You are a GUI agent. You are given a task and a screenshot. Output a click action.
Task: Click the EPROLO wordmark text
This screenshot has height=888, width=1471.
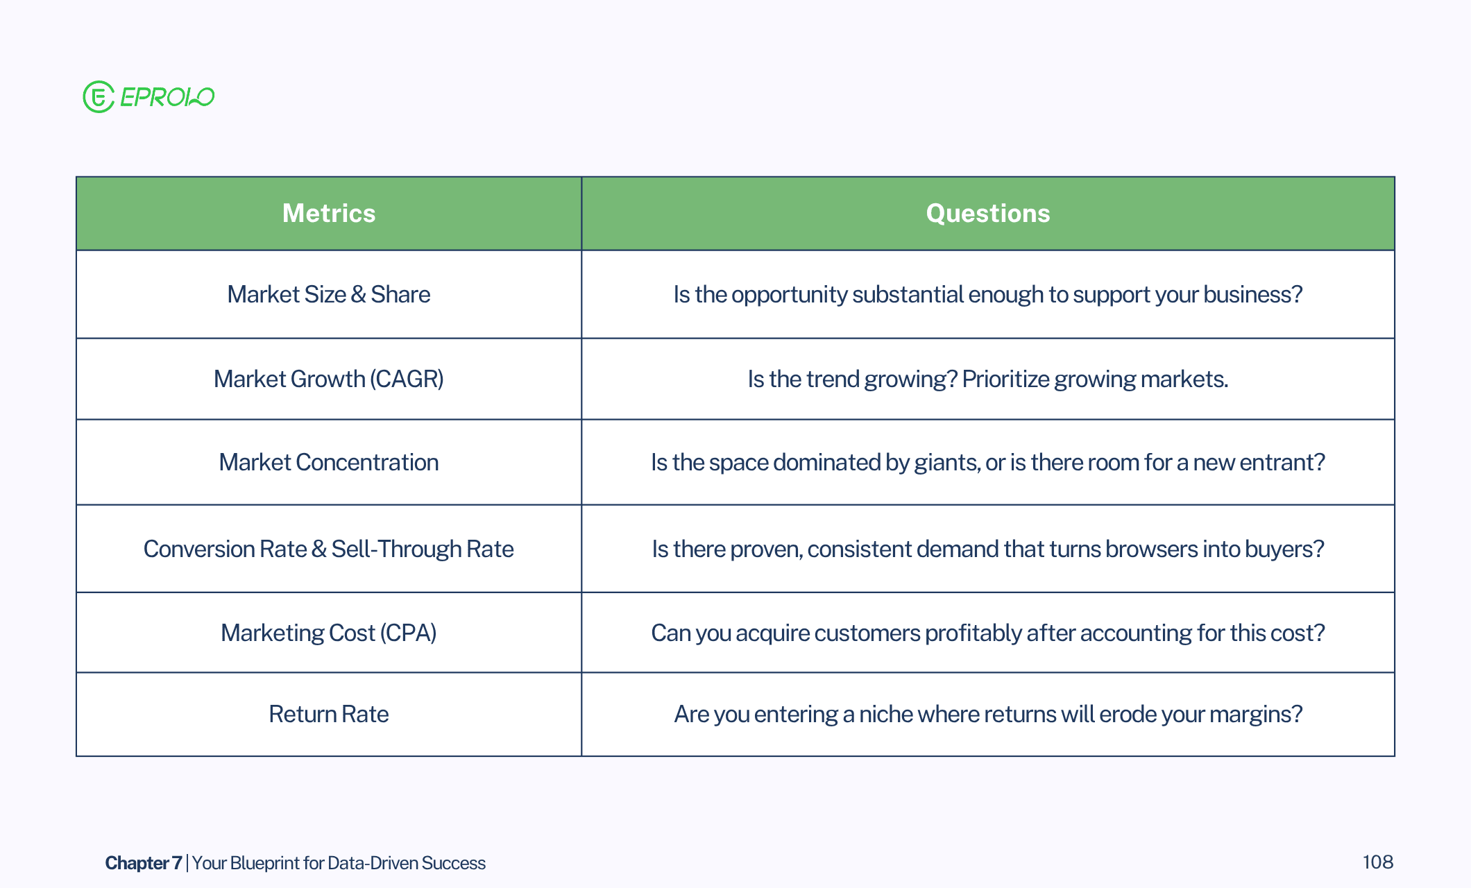point(167,97)
